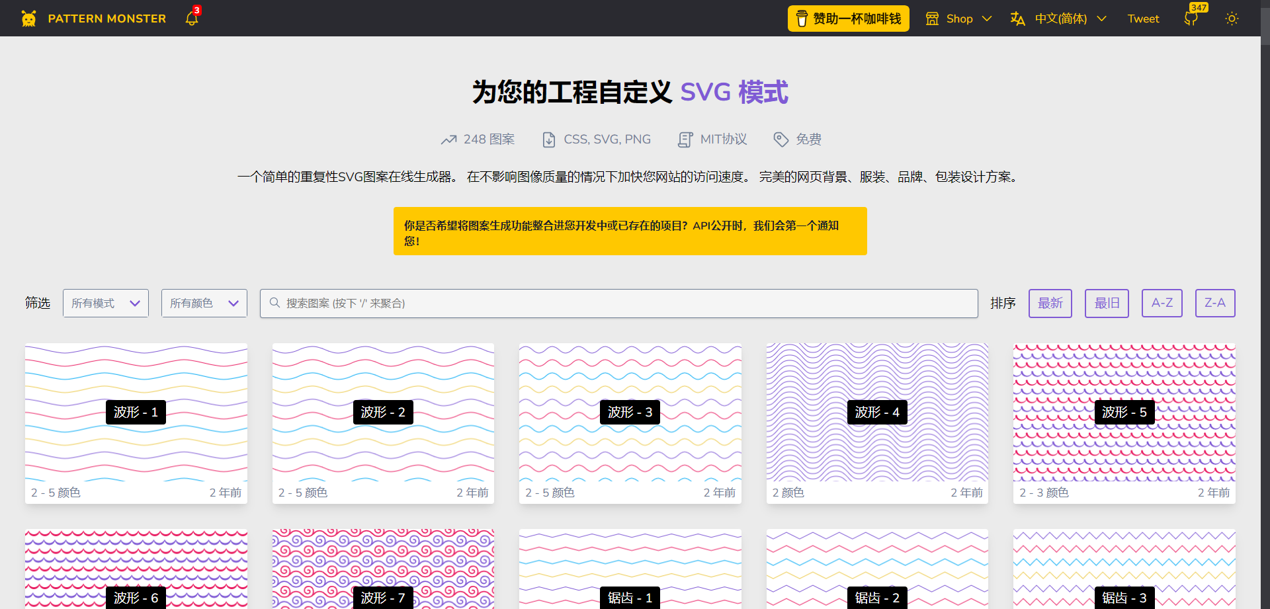Click the 赞助一杯咖啡钱 button

tap(848, 19)
